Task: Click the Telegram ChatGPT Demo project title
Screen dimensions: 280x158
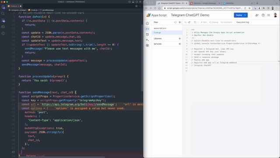Action: (190, 15)
